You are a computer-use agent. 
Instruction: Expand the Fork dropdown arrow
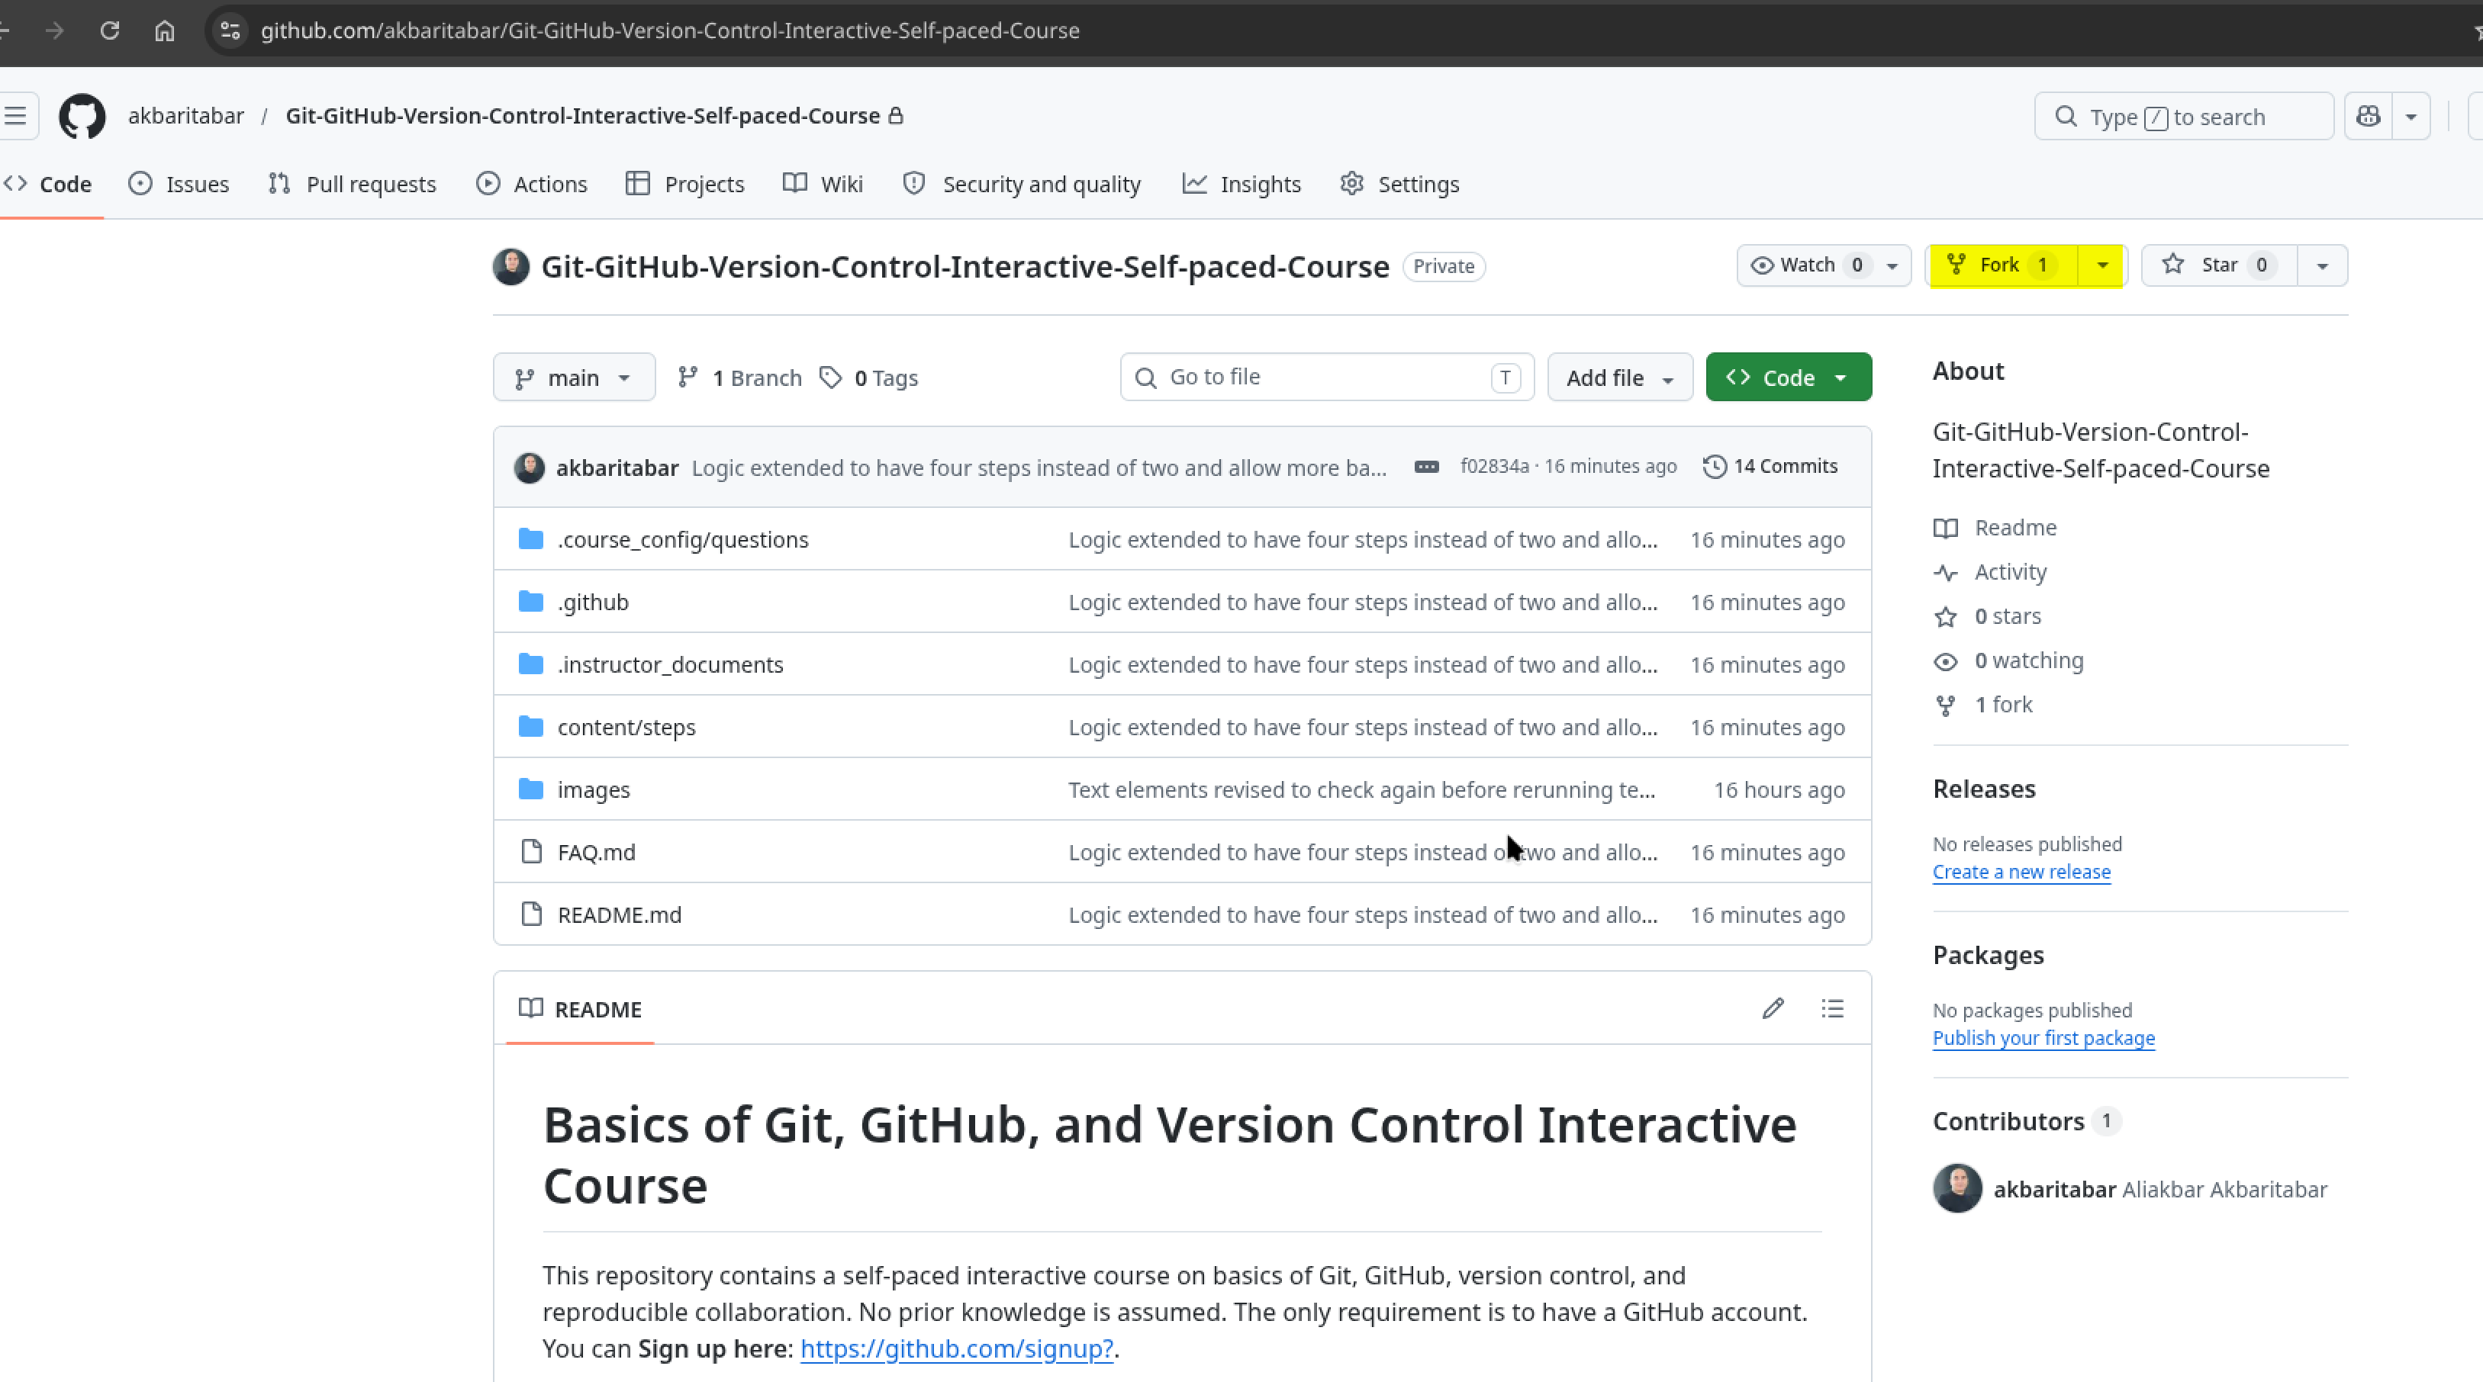(2102, 265)
